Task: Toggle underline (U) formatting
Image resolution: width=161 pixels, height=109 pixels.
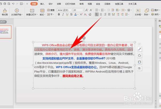Action: [x=67, y=14]
